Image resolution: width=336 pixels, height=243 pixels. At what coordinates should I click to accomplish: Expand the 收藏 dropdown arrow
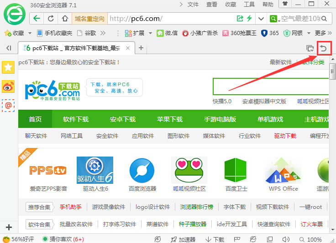tap(30, 33)
